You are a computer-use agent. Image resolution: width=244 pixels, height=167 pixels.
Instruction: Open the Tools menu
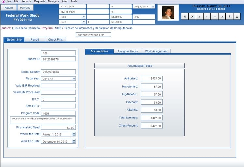74,1
